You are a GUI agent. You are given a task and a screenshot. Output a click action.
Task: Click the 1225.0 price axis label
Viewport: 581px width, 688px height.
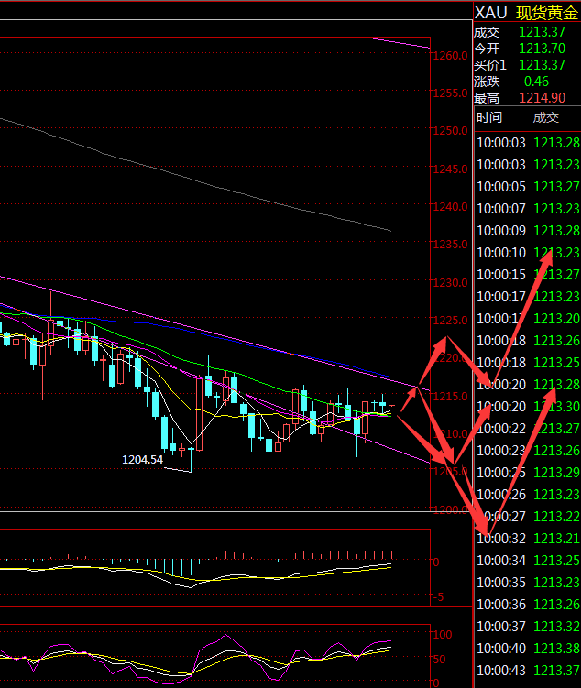450,321
